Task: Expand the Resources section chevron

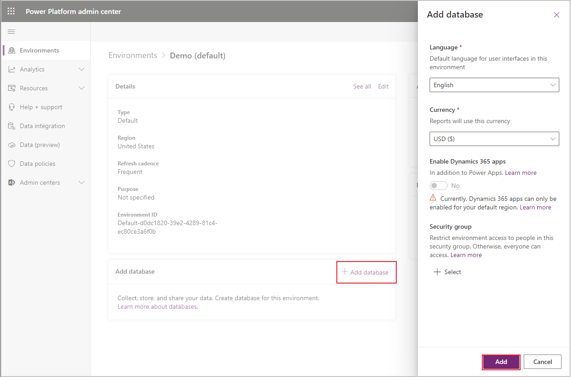Action: pyautogui.click(x=82, y=88)
